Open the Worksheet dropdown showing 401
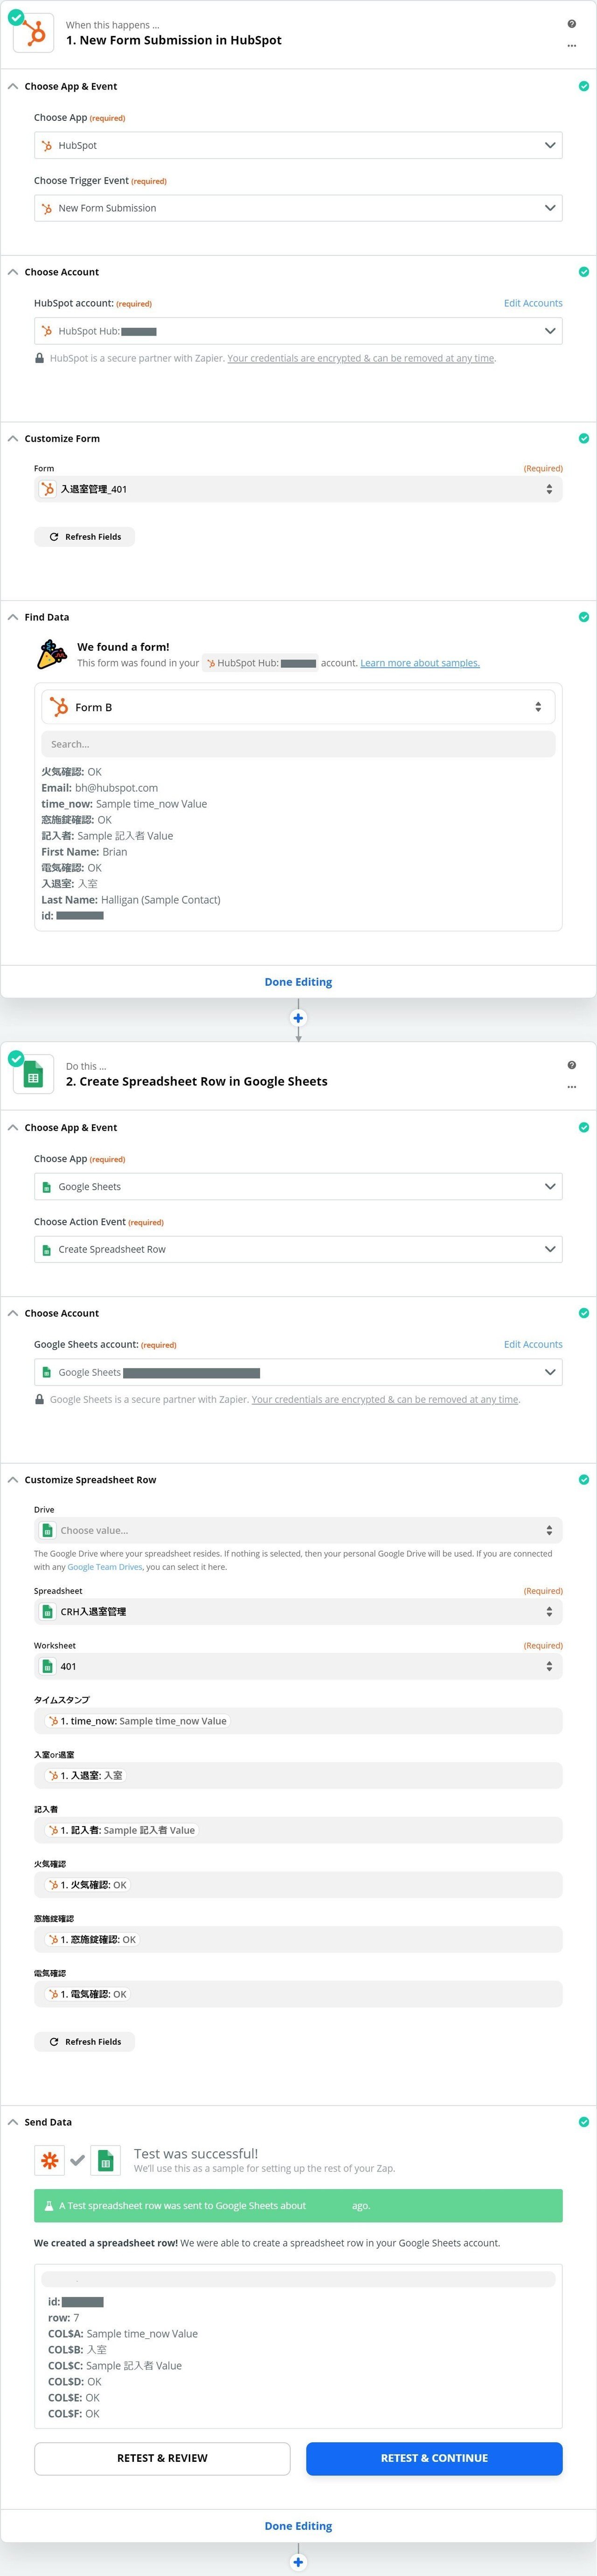The image size is (597, 2576). (x=298, y=1666)
